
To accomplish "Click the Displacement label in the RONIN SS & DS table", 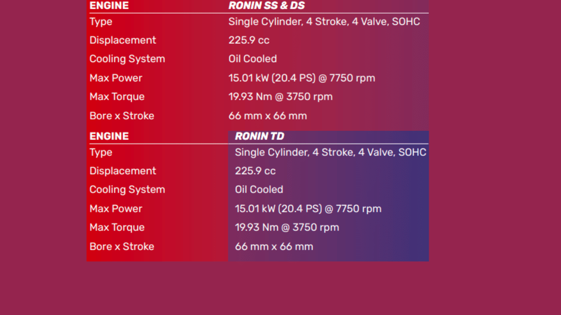I will [x=123, y=40].
